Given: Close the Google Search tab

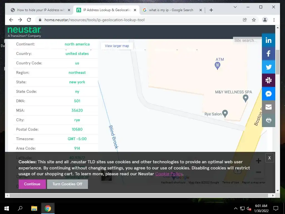Looking at the screenshot, I should click(x=200, y=10).
